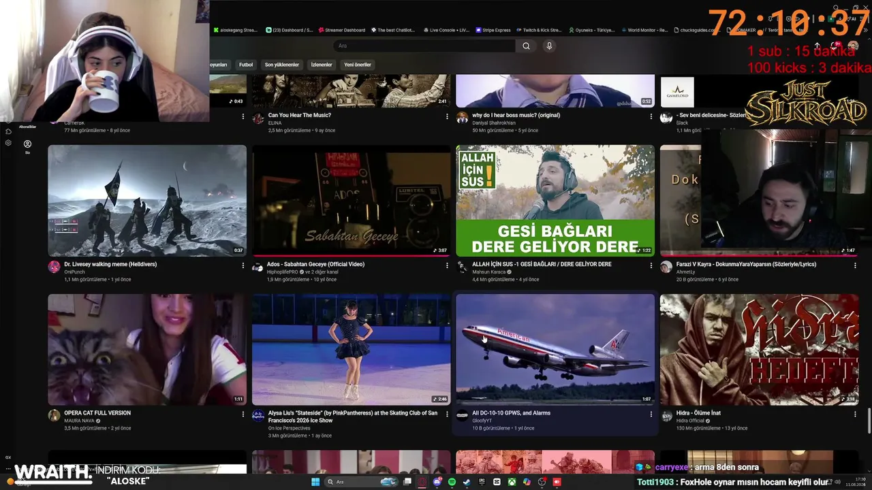Image resolution: width=872 pixels, height=490 pixels.
Task: Open 'why do I hear boss music?' title
Action: tap(516, 115)
